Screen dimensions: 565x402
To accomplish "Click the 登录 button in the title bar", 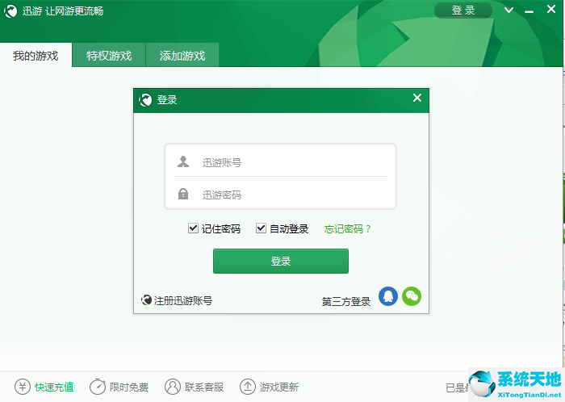I will point(463,10).
